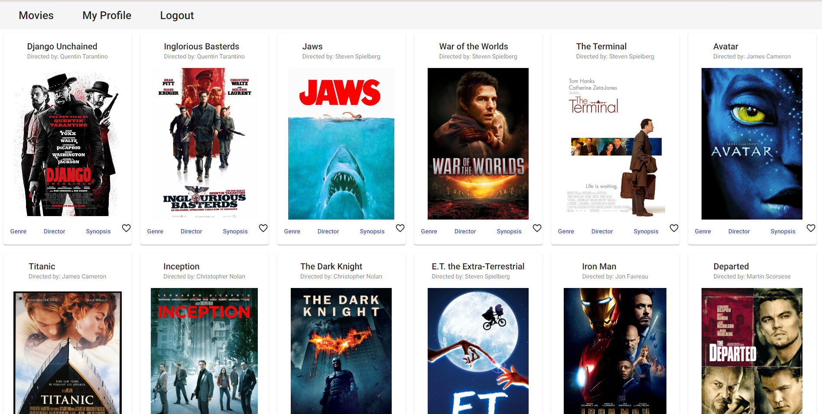Open Genre for Jaws
This screenshot has height=414, width=822.
(x=292, y=231)
